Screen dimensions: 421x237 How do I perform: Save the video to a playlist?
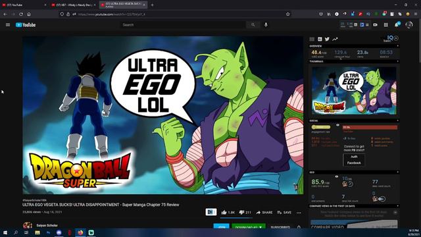[284, 212]
